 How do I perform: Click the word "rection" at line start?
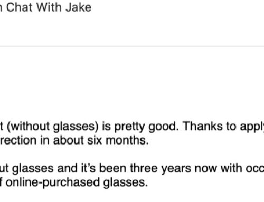tap(18, 140)
